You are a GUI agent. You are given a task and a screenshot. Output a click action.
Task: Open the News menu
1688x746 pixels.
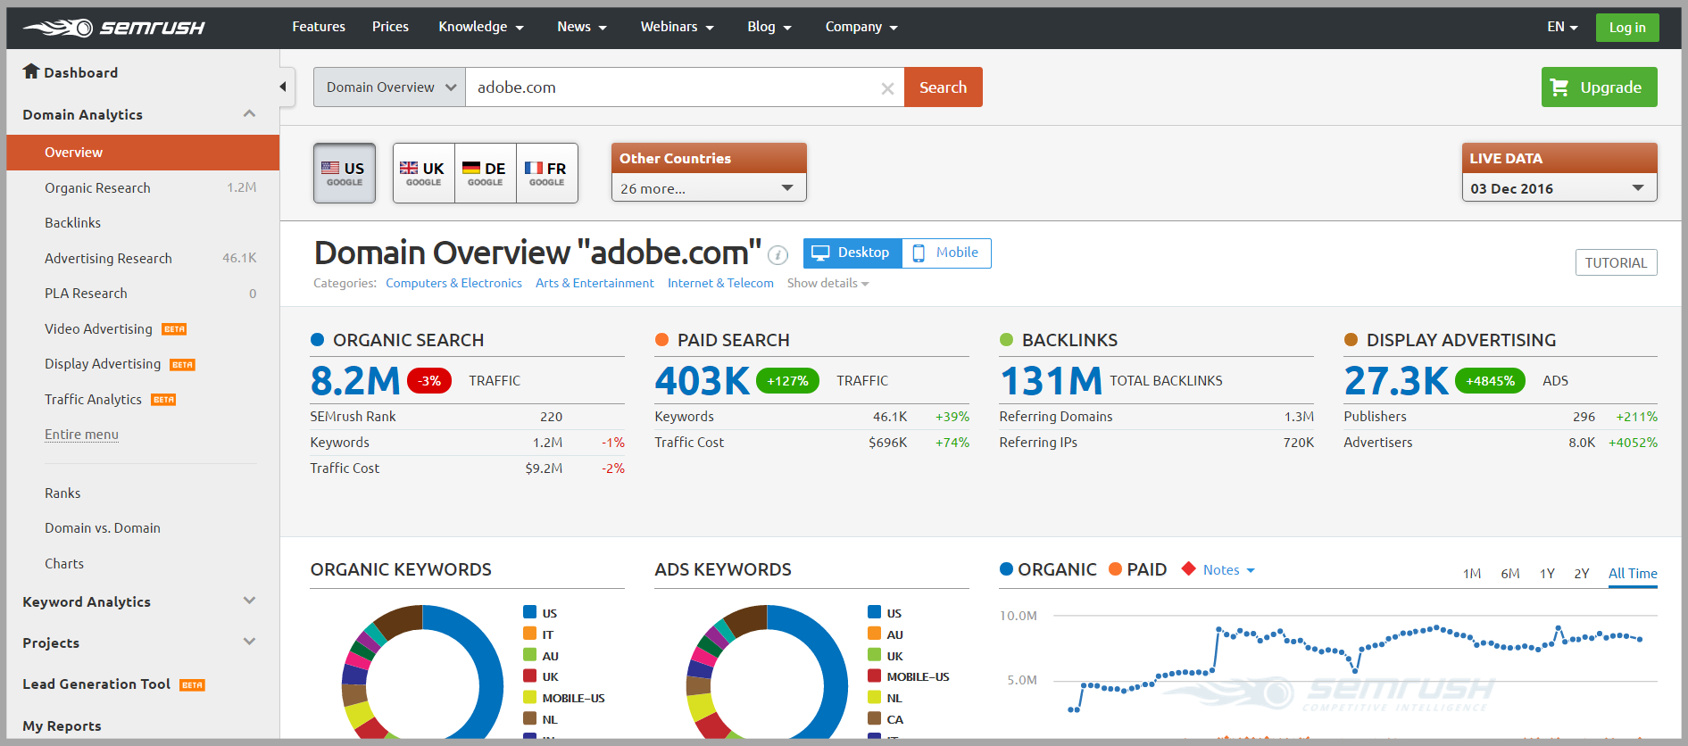582,27
